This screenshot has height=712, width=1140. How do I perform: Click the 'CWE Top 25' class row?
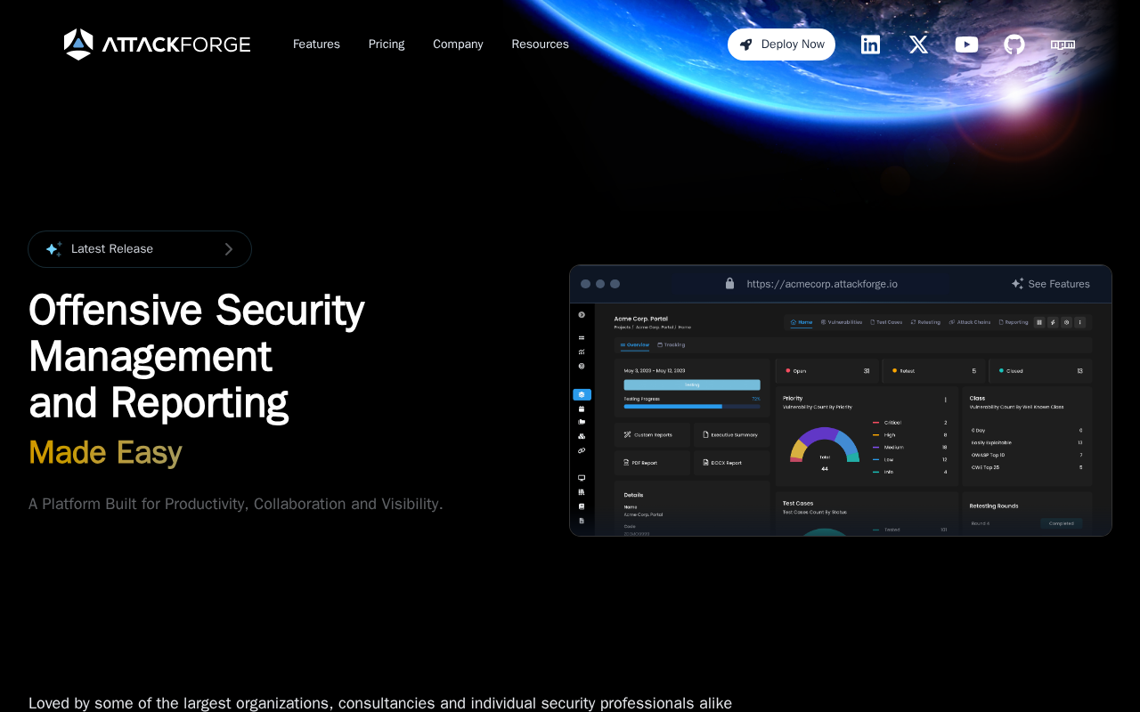click(1027, 467)
